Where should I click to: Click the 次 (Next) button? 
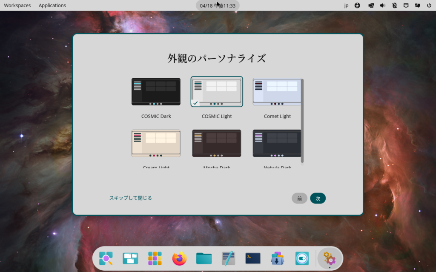(318, 198)
